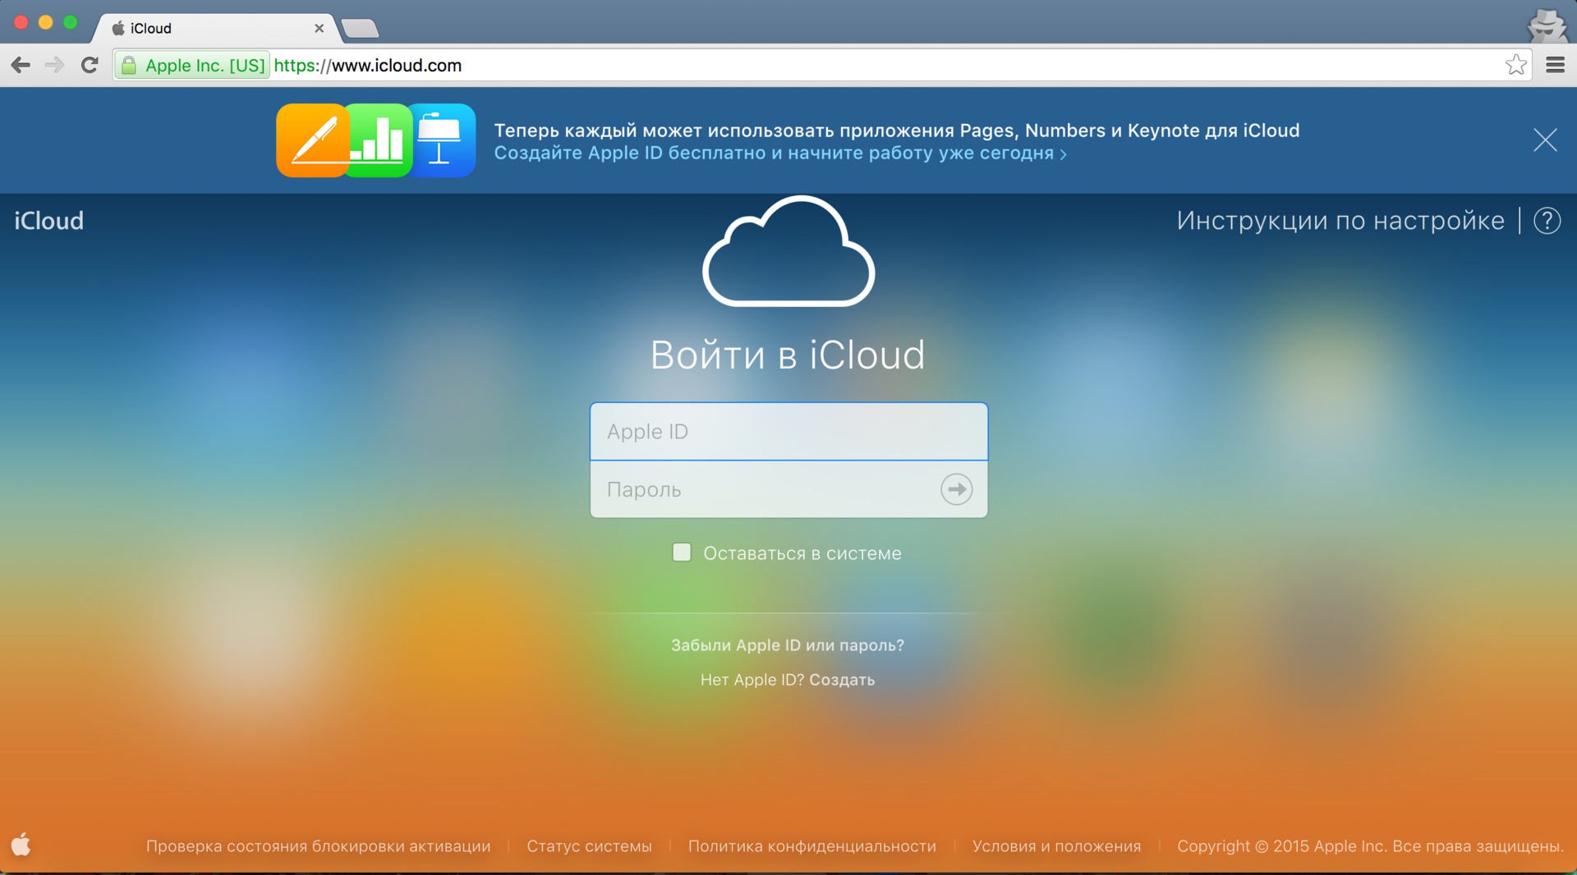1577x875 pixels.
Task: Minimize the browser window with yellow button
Action: pyautogui.click(x=46, y=22)
